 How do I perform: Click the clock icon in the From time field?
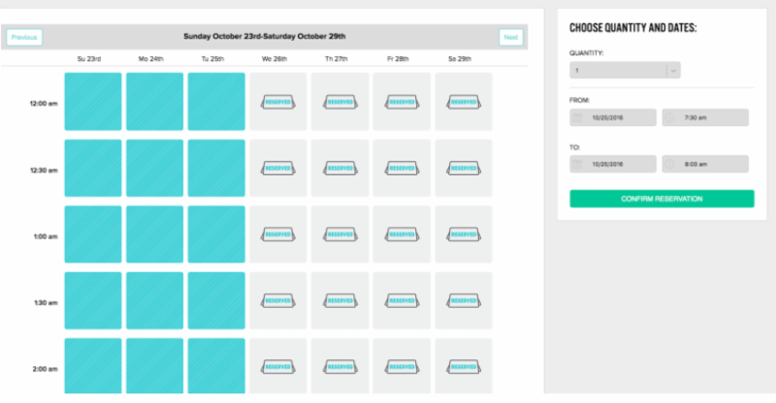pos(670,118)
